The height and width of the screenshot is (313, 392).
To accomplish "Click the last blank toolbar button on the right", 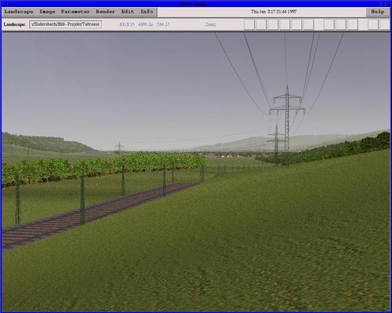I will [385, 24].
